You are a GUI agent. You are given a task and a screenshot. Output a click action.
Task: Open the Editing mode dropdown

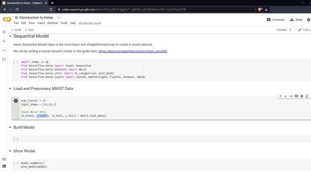[x=305, y=30]
